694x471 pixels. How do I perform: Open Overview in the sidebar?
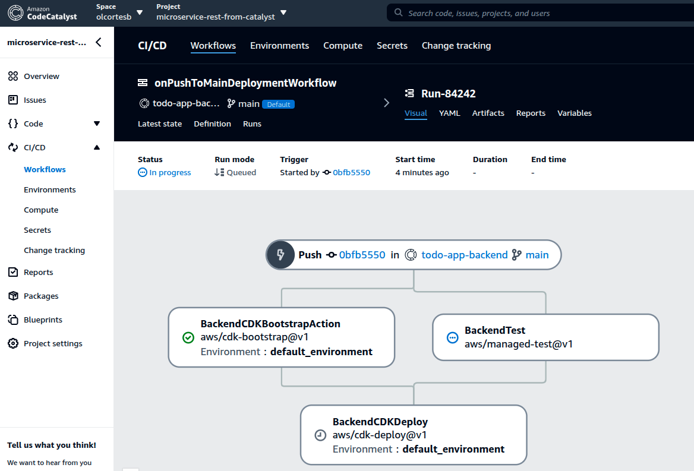point(41,76)
